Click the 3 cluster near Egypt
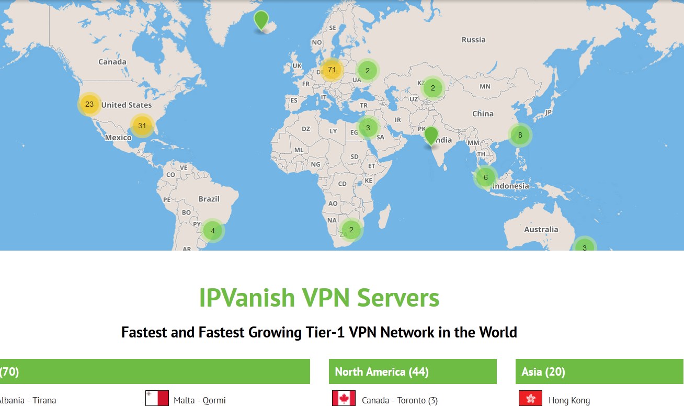684x406 pixels. [x=368, y=127]
